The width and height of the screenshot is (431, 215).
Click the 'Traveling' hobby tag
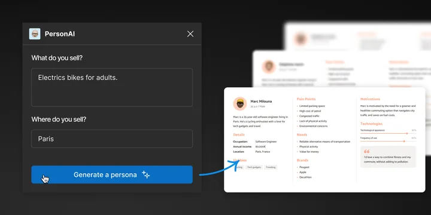tap(271, 167)
